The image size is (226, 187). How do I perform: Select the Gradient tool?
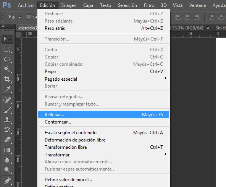pyautogui.click(x=7, y=150)
